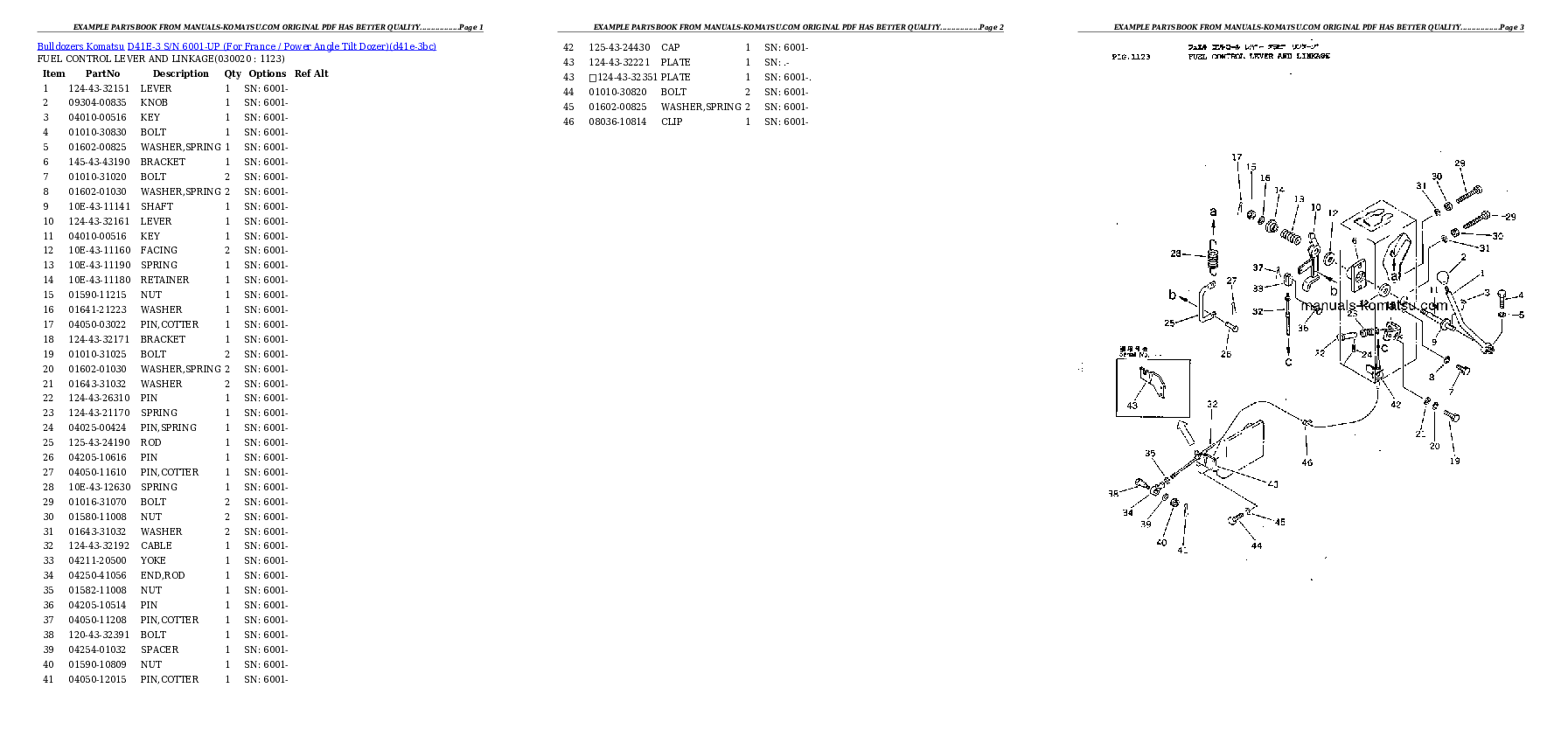The image size is (1561, 736).
Task: Click the Qty column header
Action: pyautogui.click(x=232, y=73)
